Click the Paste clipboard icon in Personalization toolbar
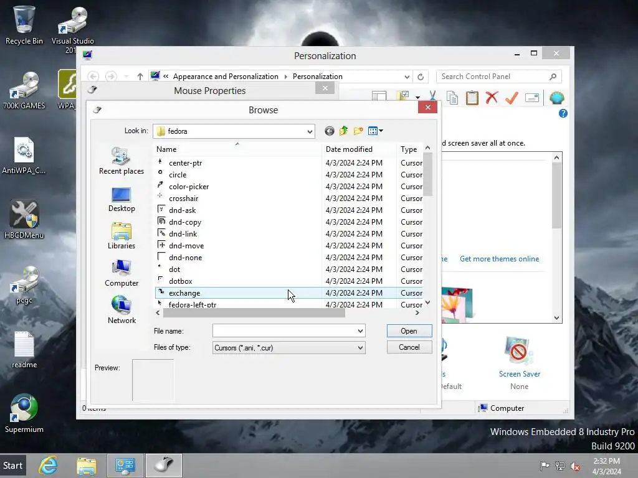Viewport: 638px width, 478px height. pos(472,98)
